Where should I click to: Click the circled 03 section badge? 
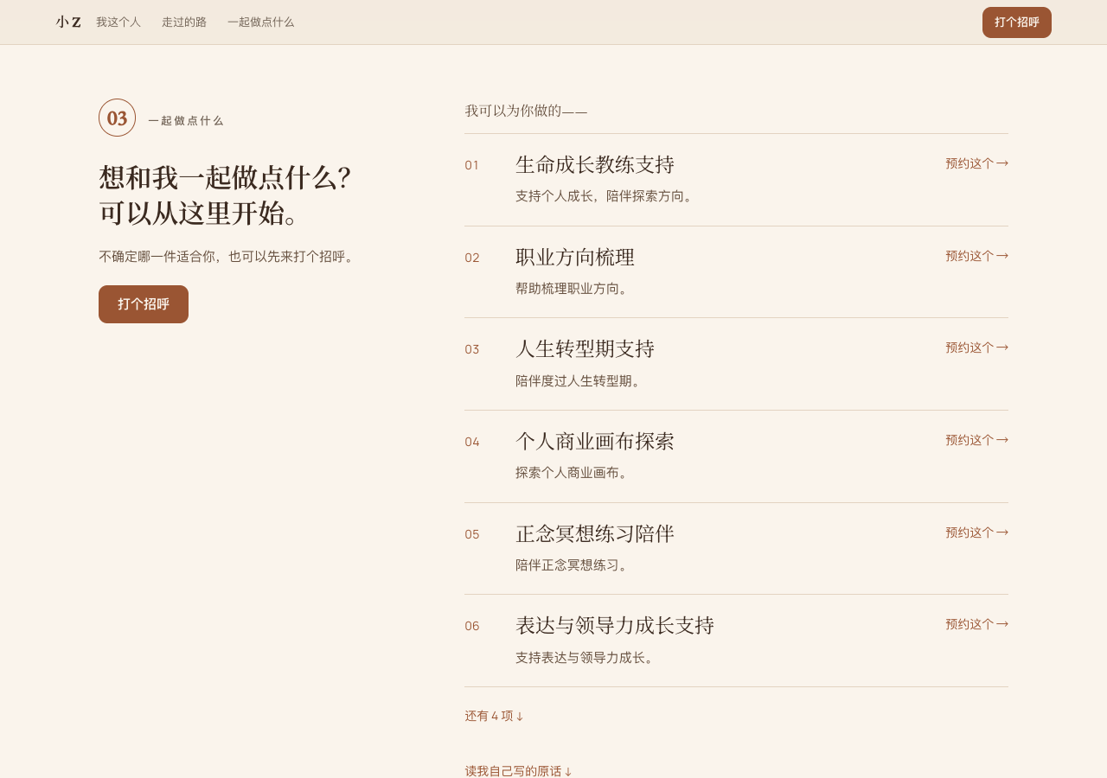(x=117, y=118)
